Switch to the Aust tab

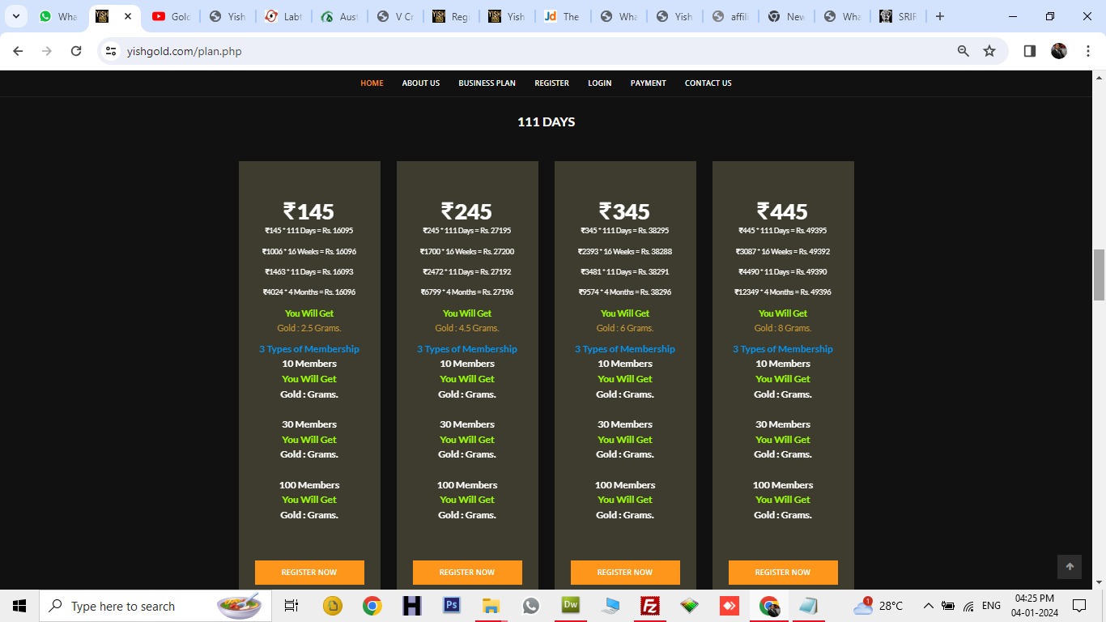(x=340, y=16)
